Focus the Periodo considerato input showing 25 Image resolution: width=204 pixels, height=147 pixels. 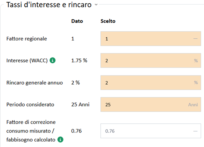151,104
